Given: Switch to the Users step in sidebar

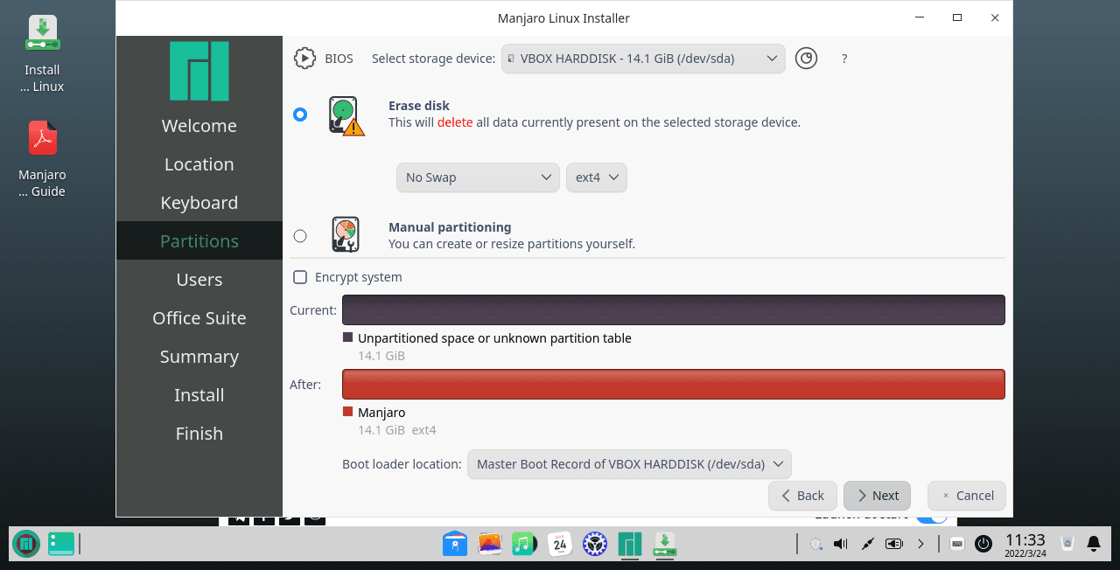Looking at the screenshot, I should pos(199,279).
